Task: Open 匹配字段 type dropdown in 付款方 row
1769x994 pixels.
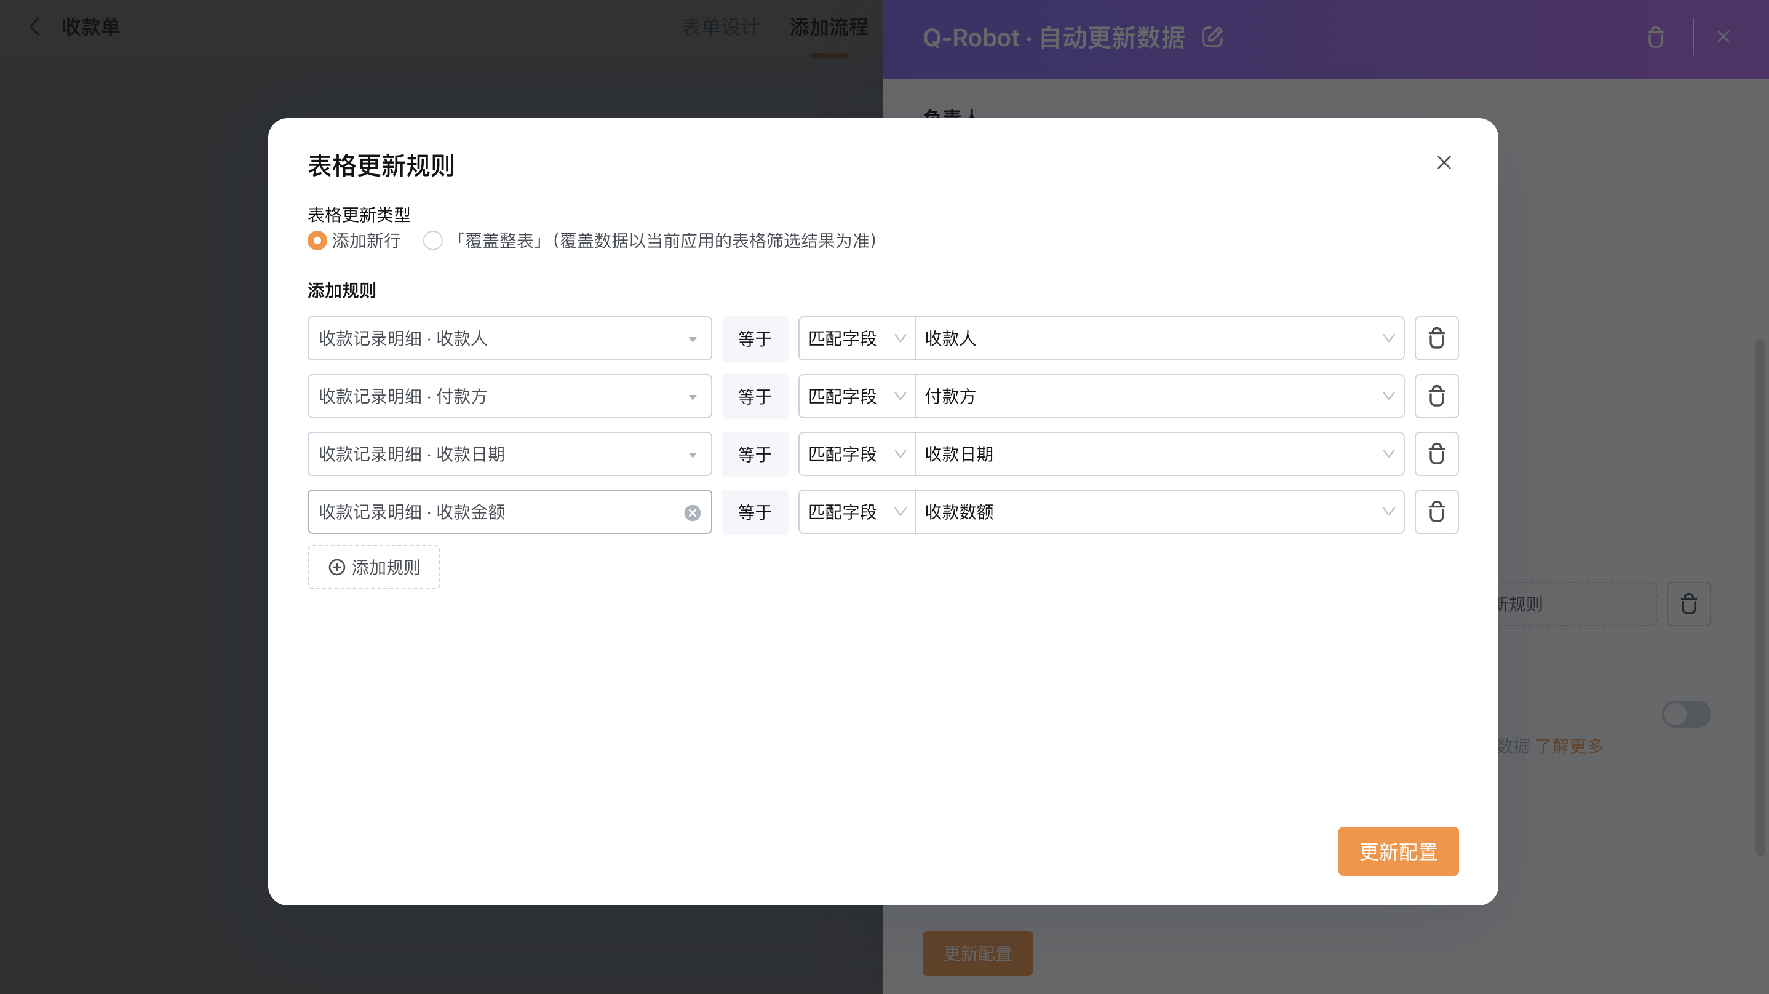Action: pos(857,396)
